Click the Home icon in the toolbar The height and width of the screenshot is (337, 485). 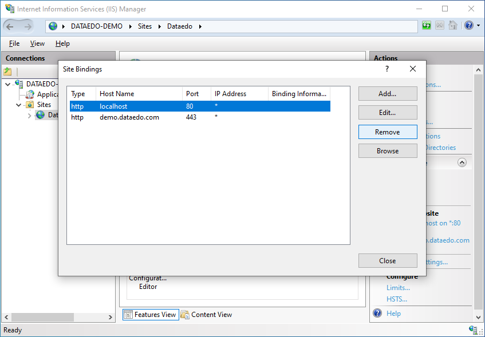pos(453,26)
